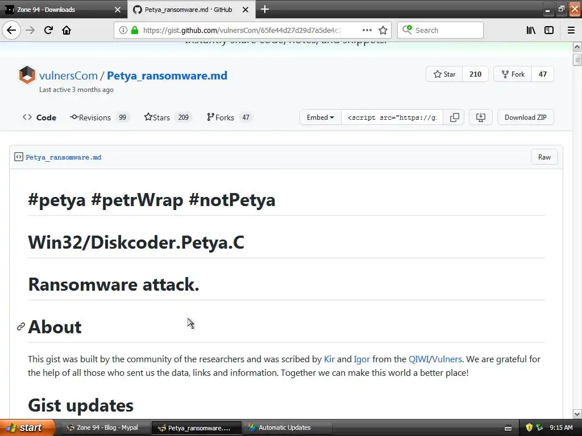The height and width of the screenshot is (436, 582).
Task: Reload the current page
Action: coord(48,30)
